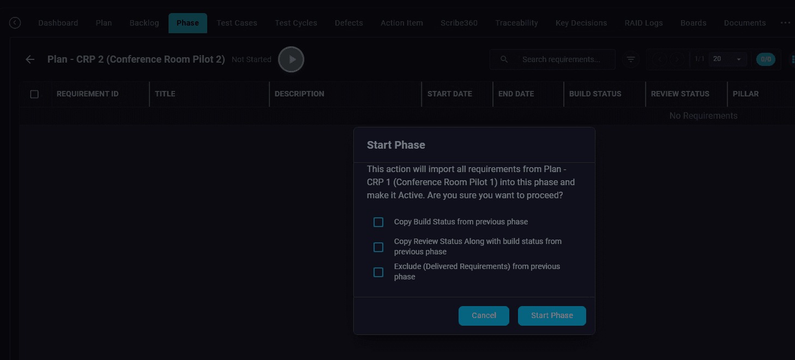Open the Test Cases tab

click(x=237, y=23)
